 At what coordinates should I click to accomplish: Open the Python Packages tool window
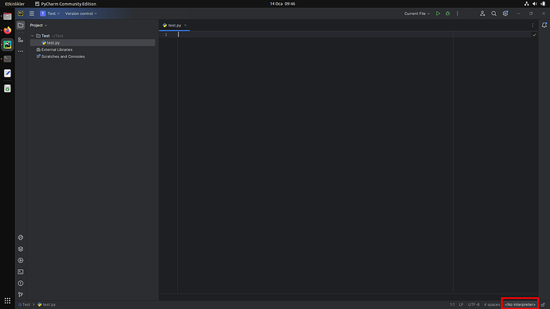click(x=21, y=248)
